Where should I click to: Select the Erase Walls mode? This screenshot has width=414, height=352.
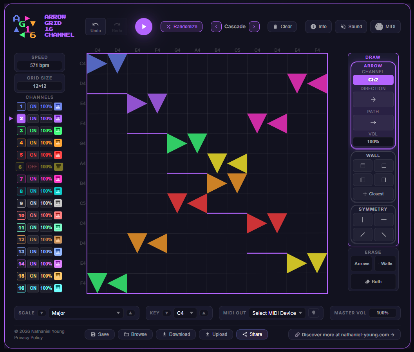pyautogui.click(x=385, y=264)
